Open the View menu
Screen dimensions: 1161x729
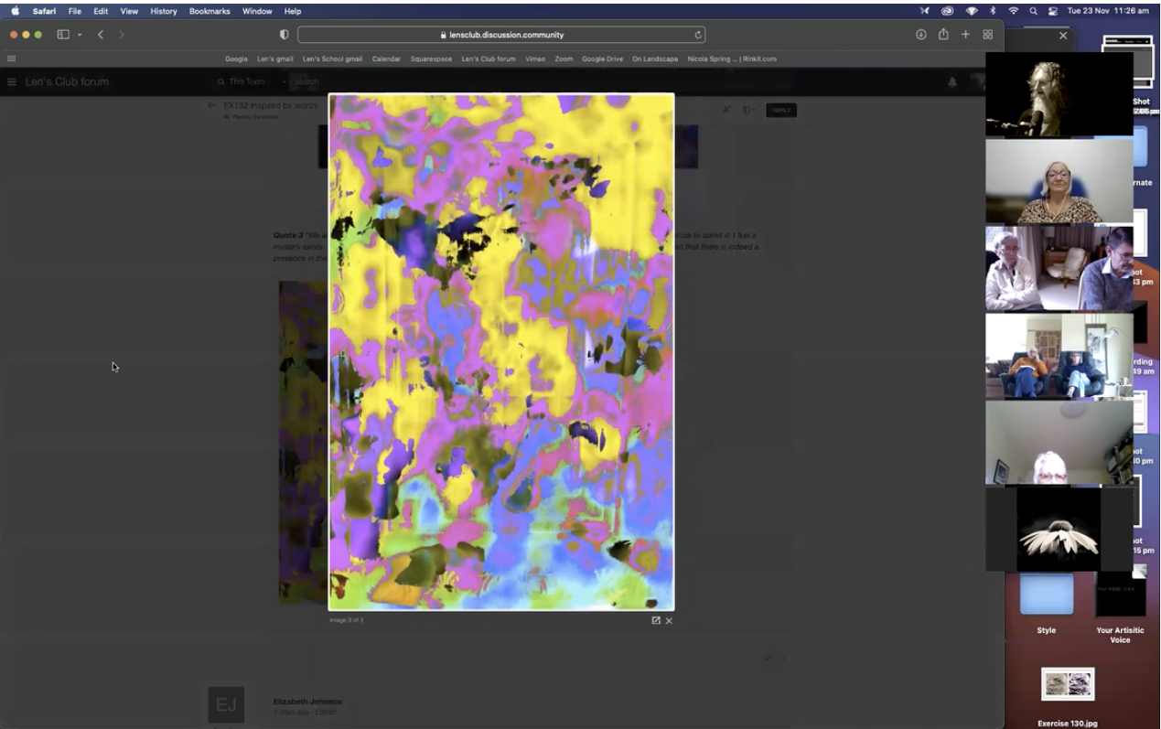pos(129,11)
